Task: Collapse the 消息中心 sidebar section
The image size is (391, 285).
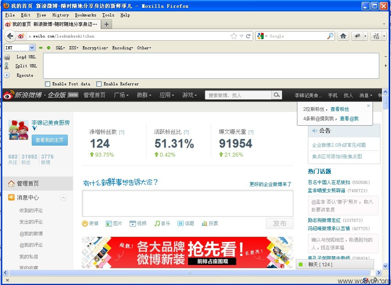Action: 63,198
